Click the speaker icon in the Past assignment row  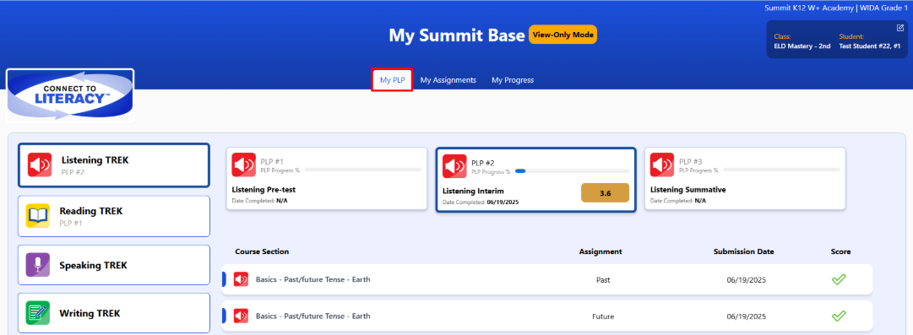241,279
